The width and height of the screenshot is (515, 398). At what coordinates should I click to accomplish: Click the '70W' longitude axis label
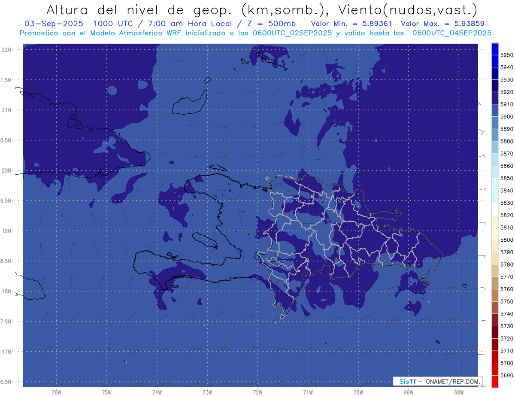coord(358,392)
